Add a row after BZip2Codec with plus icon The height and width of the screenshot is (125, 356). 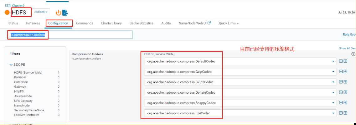pos(345,81)
